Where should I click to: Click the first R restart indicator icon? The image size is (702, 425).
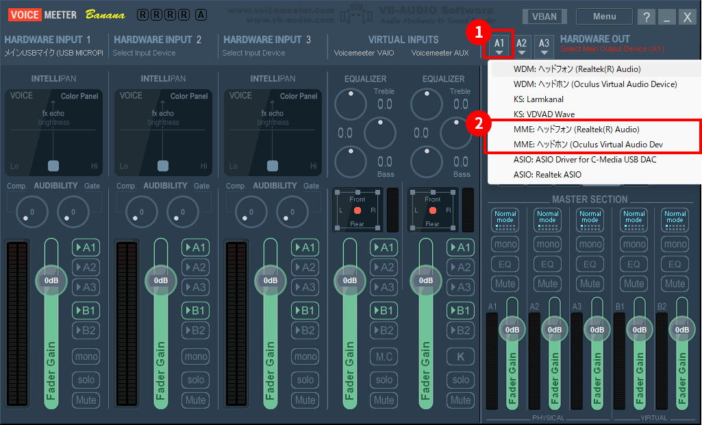click(x=143, y=15)
